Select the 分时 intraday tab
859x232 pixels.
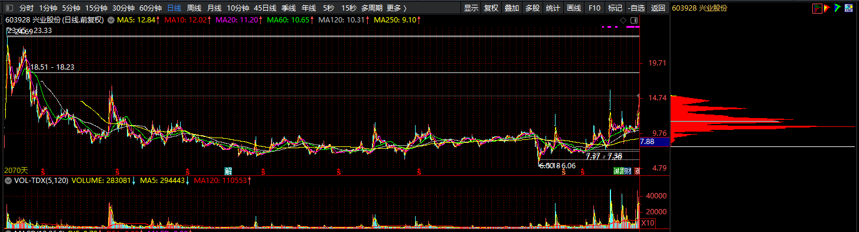[27, 8]
